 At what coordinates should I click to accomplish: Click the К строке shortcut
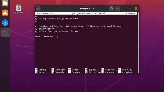(125, 72)
